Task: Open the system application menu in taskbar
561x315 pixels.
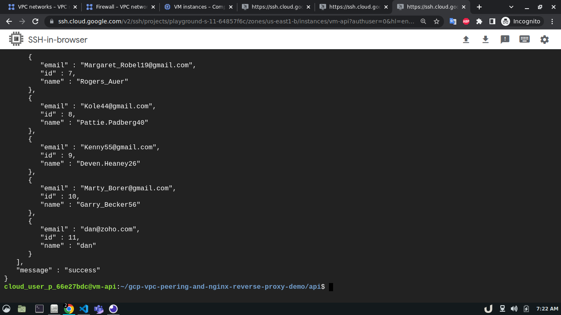Action: pos(6,309)
